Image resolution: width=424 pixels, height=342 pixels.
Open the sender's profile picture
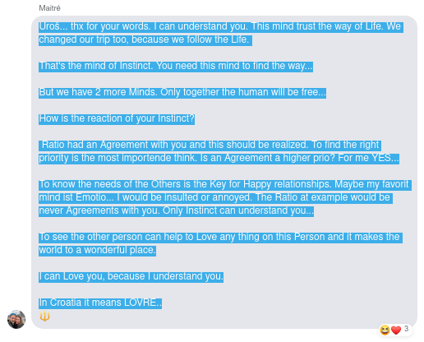pyautogui.click(x=16, y=319)
